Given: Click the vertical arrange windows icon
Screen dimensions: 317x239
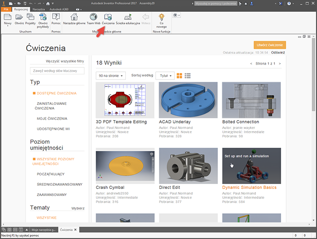Looking at the screenshot, I should coord(21,230).
